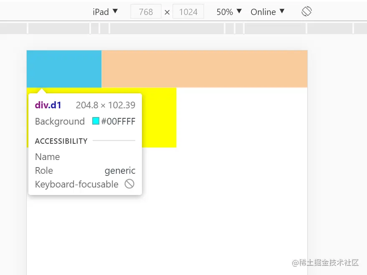Click the 1024 height input field
This screenshot has width=367, height=275.
point(188,12)
